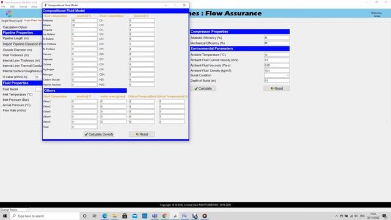Screen dimensions: 391x220
Task: Click the app logo in the blue header
Action: pyautogui.click(x=10, y=13)
